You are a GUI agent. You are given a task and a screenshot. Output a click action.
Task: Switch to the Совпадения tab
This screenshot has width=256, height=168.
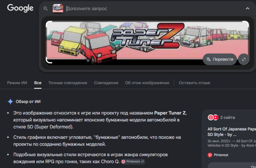click(106, 83)
